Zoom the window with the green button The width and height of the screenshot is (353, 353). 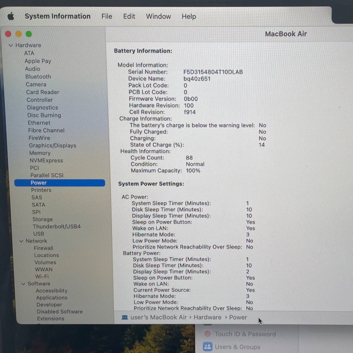tap(29, 34)
